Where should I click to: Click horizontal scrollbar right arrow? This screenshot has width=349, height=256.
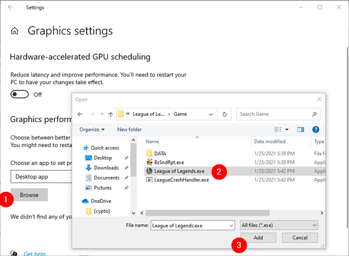pos(322,213)
